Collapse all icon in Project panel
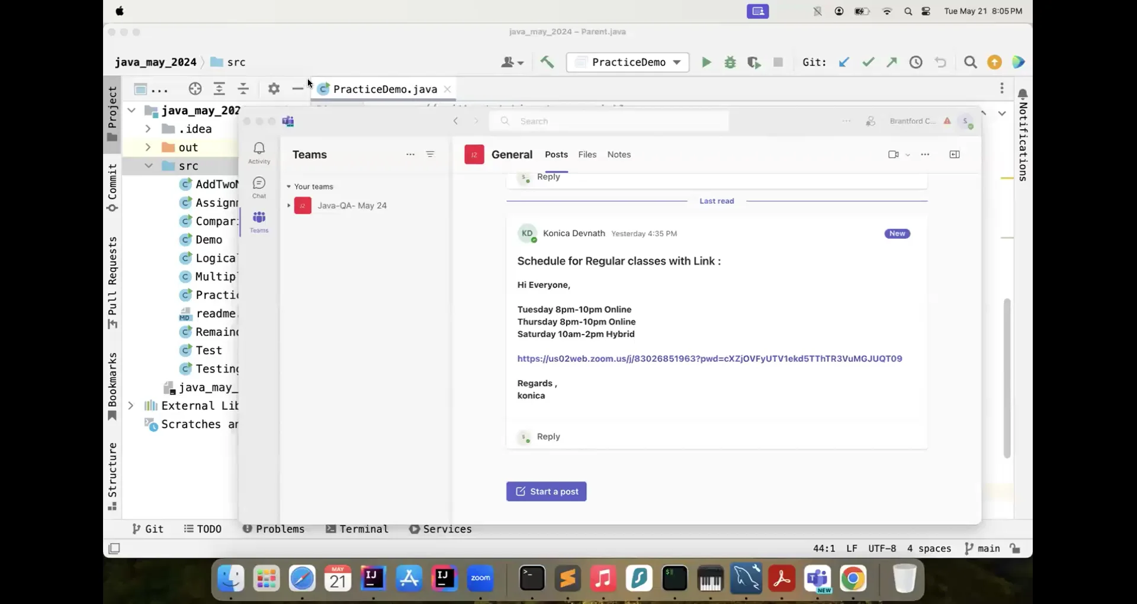This screenshot has width=1137, height=604. pyautogui.click(x=243, y=89)
